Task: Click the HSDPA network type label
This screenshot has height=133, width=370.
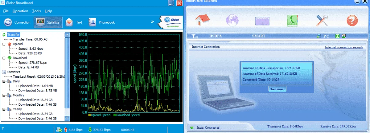Action: 216,36
